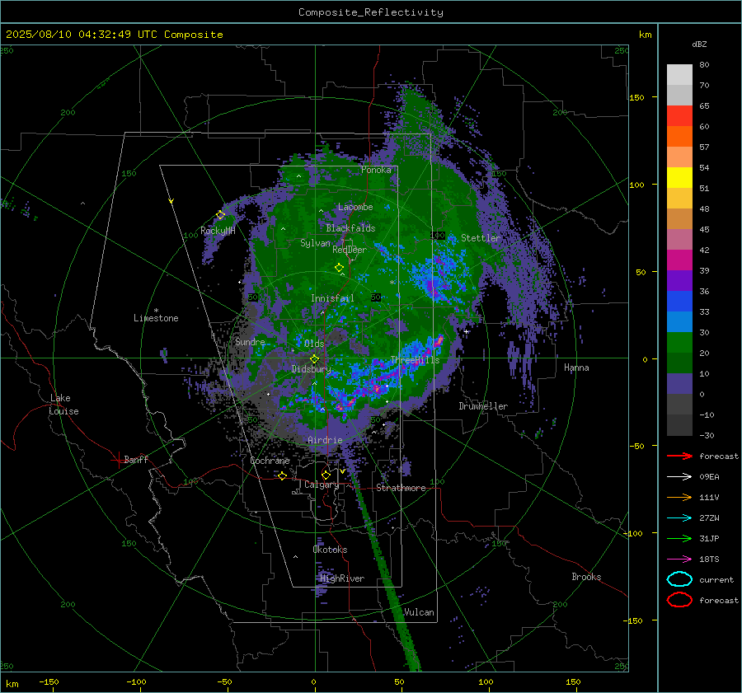Viewport: 742px width, 693px height.
Task: Click the cyan 27ZW arrow icon
Action: [x=679, y=518]
